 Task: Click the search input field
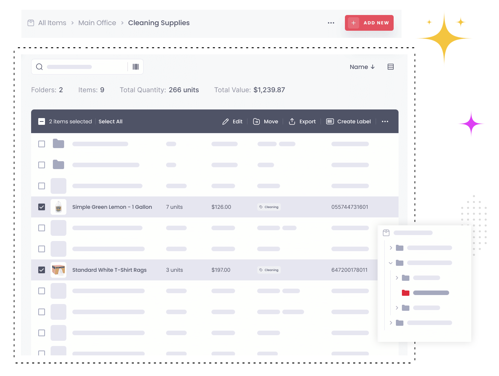(82, 67)
